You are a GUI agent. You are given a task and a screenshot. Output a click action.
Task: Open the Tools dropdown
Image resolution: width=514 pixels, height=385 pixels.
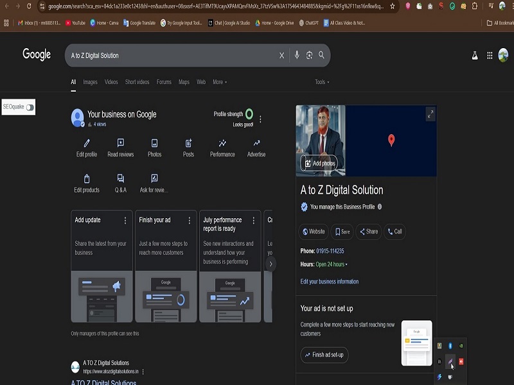[x=322, y=82]
